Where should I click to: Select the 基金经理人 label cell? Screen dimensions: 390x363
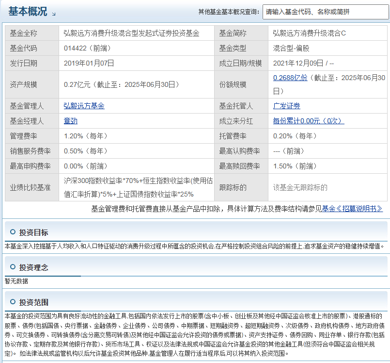32,121
